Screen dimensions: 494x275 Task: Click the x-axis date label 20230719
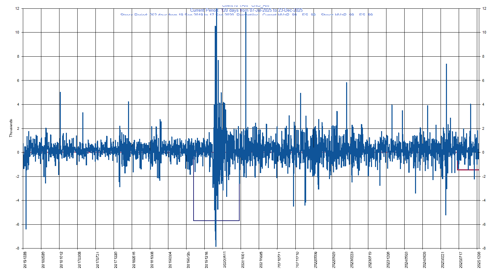(370, 260)
